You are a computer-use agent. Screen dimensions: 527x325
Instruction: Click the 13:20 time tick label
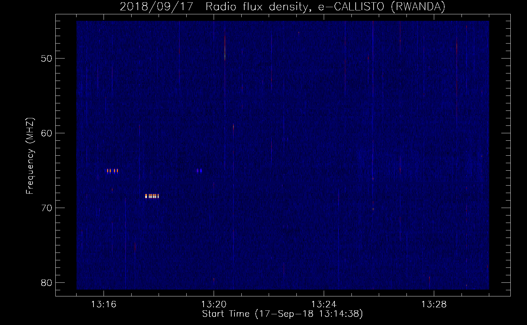(214, 305)
